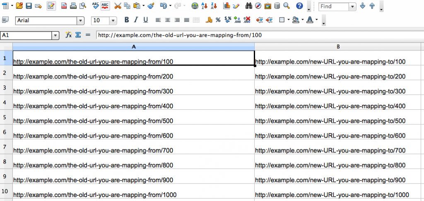
Task: Open Borders style dropdown arrow
Action: click(289, 20)
